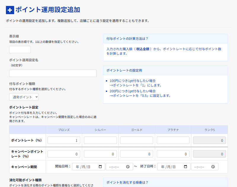Click ブロンズ point rate field

(64, 140)
